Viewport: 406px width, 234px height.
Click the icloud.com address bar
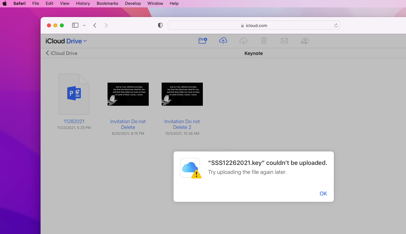click(x=254, y=25)
